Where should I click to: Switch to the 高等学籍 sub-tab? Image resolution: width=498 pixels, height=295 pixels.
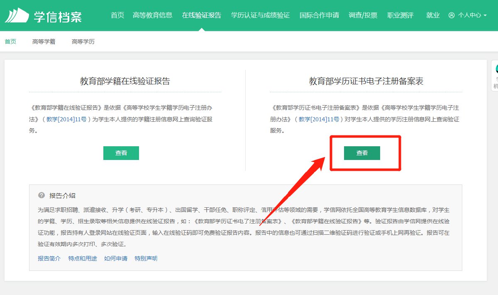point(44,42)
